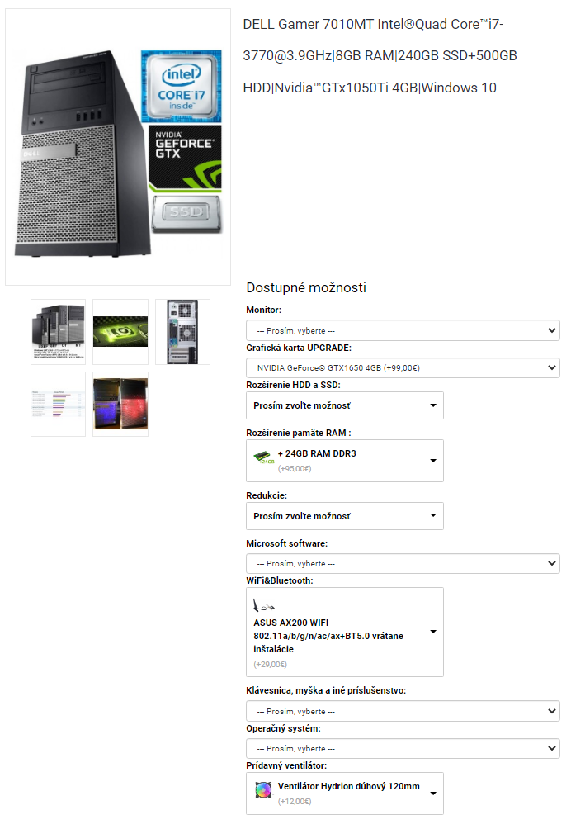Open the Monitor dropdown
This screenshot has height=815, width=571.
(403, 330)
